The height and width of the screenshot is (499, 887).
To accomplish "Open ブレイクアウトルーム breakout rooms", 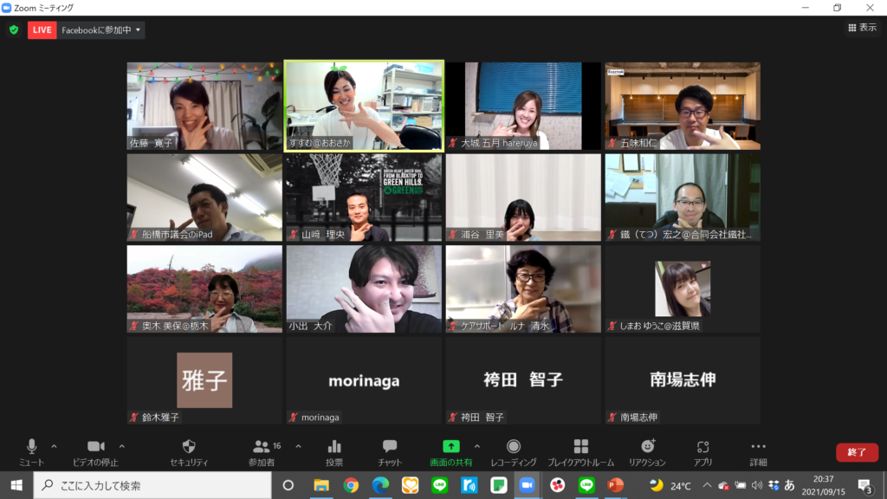I will 580,451.
